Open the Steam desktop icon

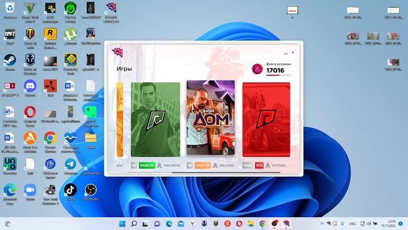10,63
